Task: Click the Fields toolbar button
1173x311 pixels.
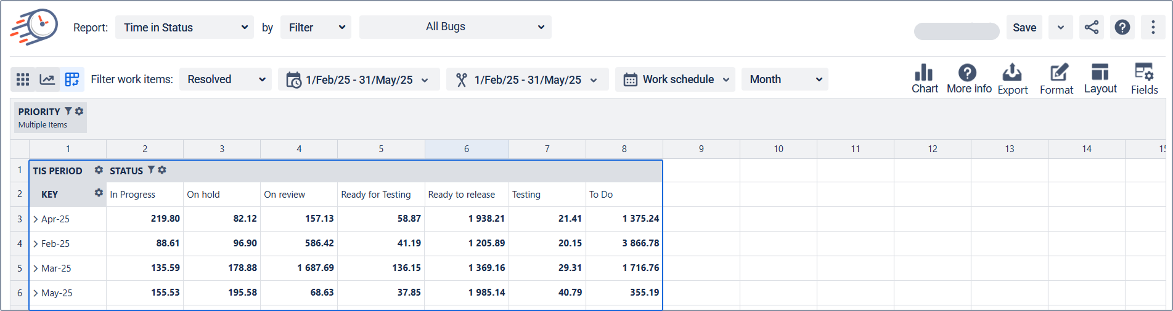Action: 1144,79
